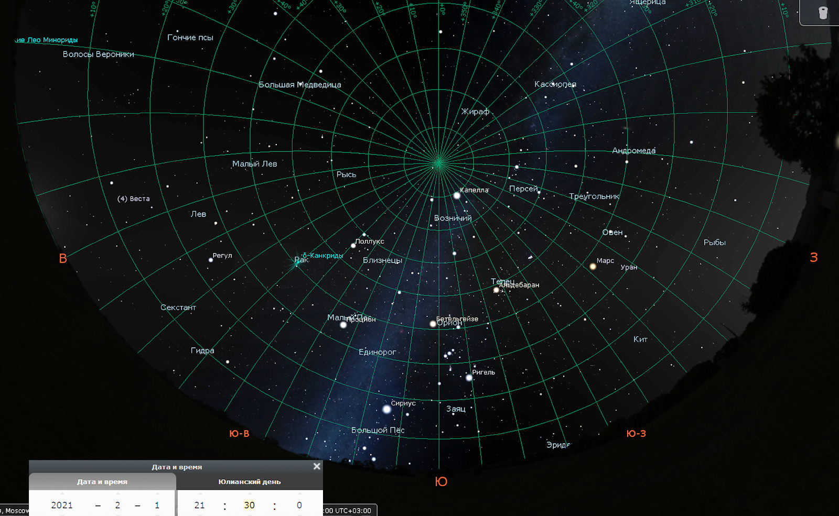
Task: Click the Рысь constellation label
Action: pyautogui.click(x=346, y=174)
